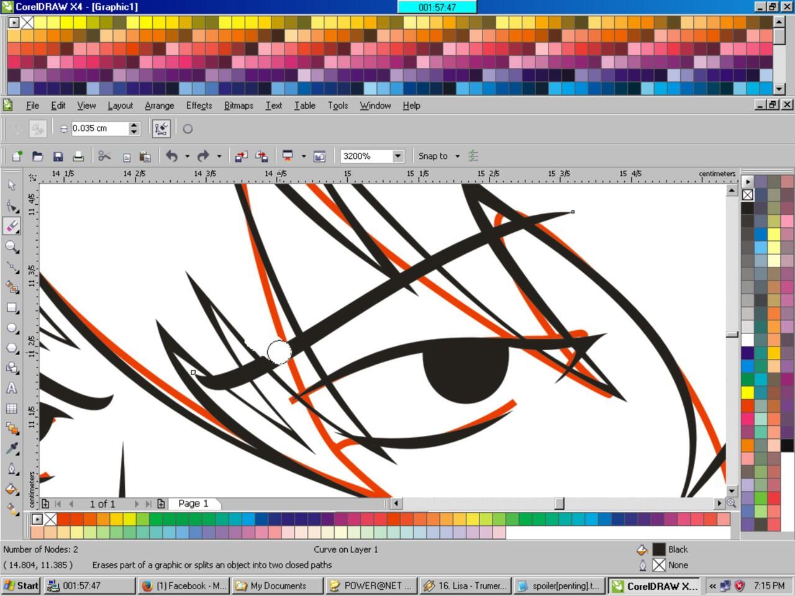795x596 pixels.
Task: Open the File menu
Action: point(32,106)
